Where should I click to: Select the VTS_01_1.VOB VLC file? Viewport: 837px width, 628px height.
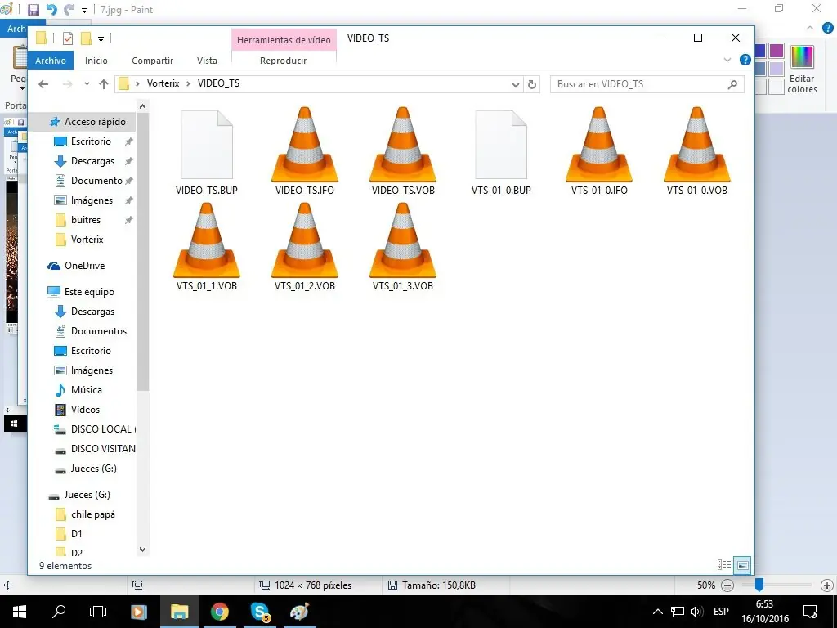207,247
